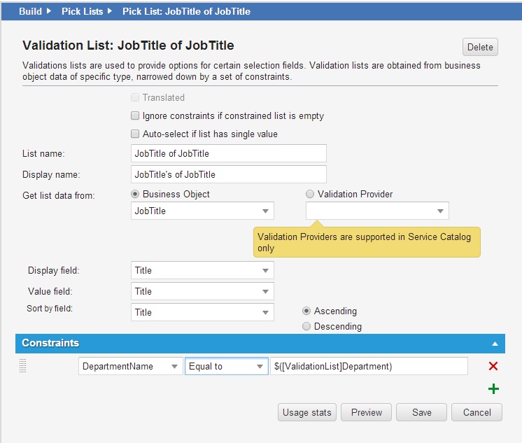Open the DepartmentName constraint field dropdown
Image resolution: width=522 pixels, height=443 pixels.
131,366
